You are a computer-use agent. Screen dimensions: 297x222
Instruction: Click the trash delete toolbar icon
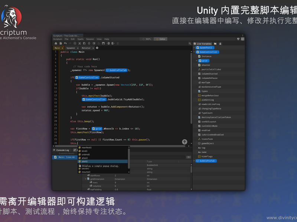coord(118,43)
